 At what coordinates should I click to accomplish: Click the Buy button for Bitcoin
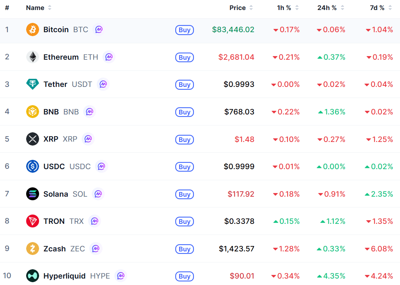[x=185, y=30]
